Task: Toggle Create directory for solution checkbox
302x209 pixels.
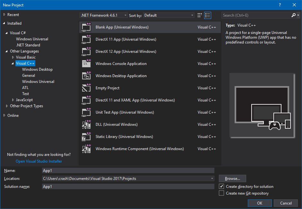Action: pos(221,186)
